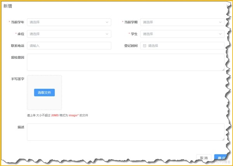This screenshot has width=233, height=166.
Task: Click the 取消 button
Action: 204,158
